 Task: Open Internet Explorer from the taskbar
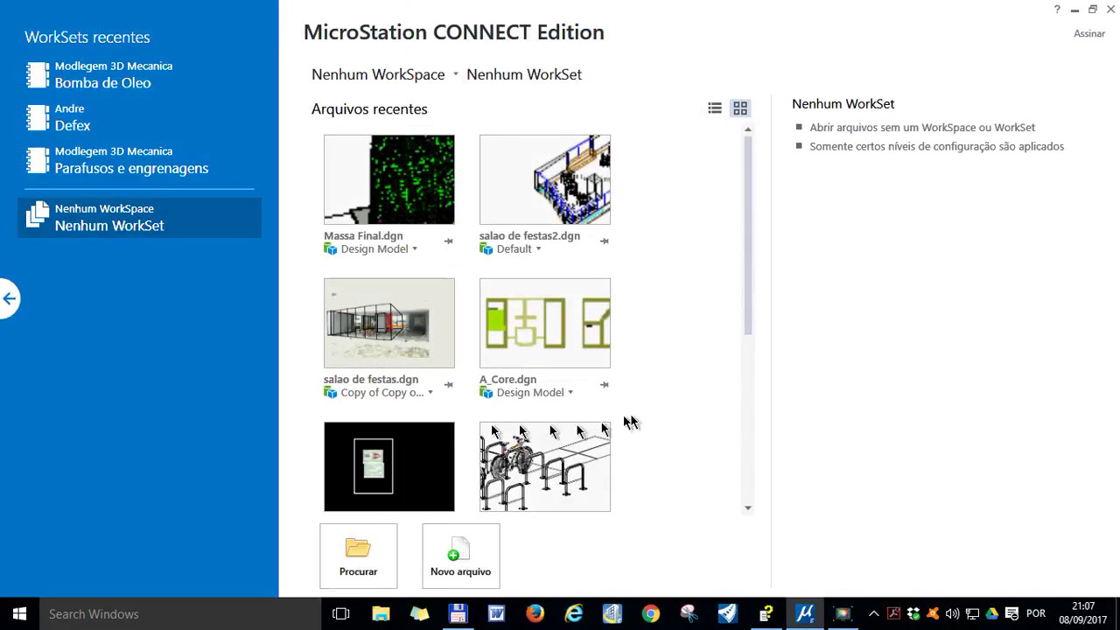pos(574,614)
